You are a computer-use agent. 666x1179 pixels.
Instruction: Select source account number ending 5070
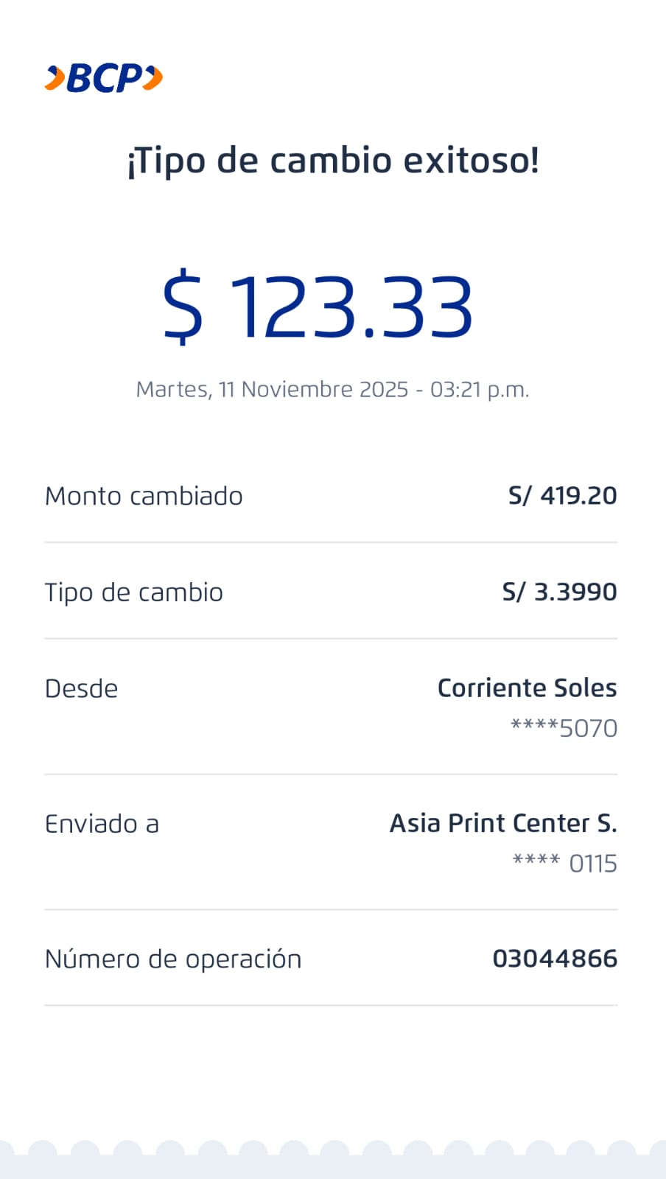[x=564, y=728]
